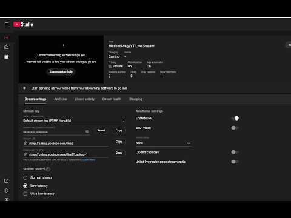Switch to the Stream settings tab
The width and height of the screenshot is (291, 218).
[36, 99]
